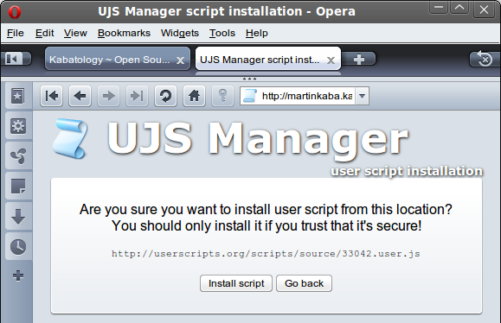Image resolution: width=501 pixels, height=323 pixels.
Task: Click the scroll page icon in address bar
Action: [x=250, y=96]
